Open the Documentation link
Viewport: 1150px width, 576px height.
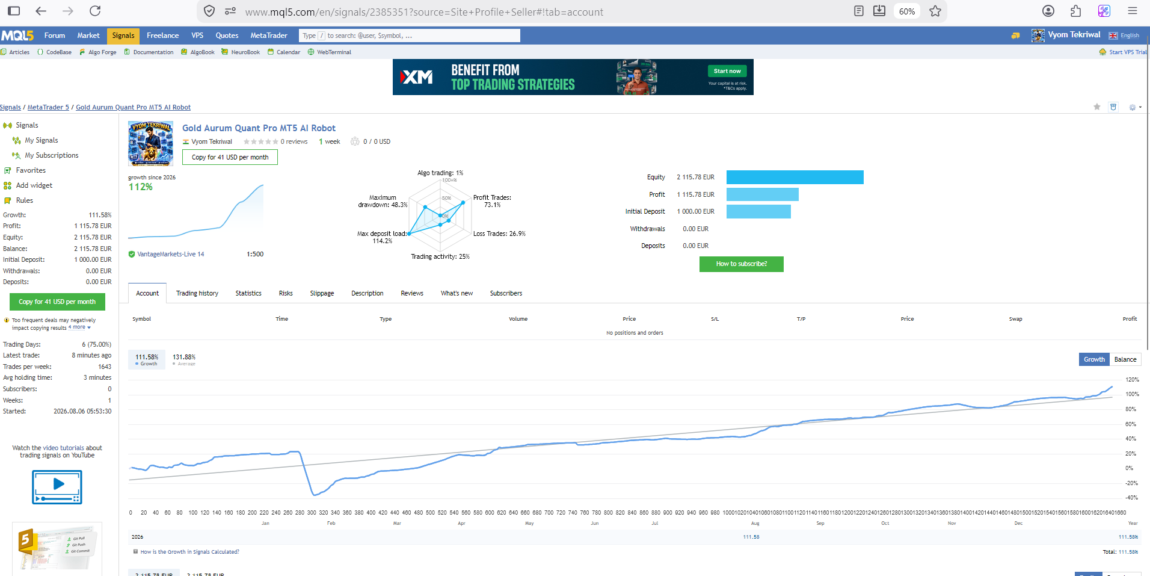click(149, 52)
